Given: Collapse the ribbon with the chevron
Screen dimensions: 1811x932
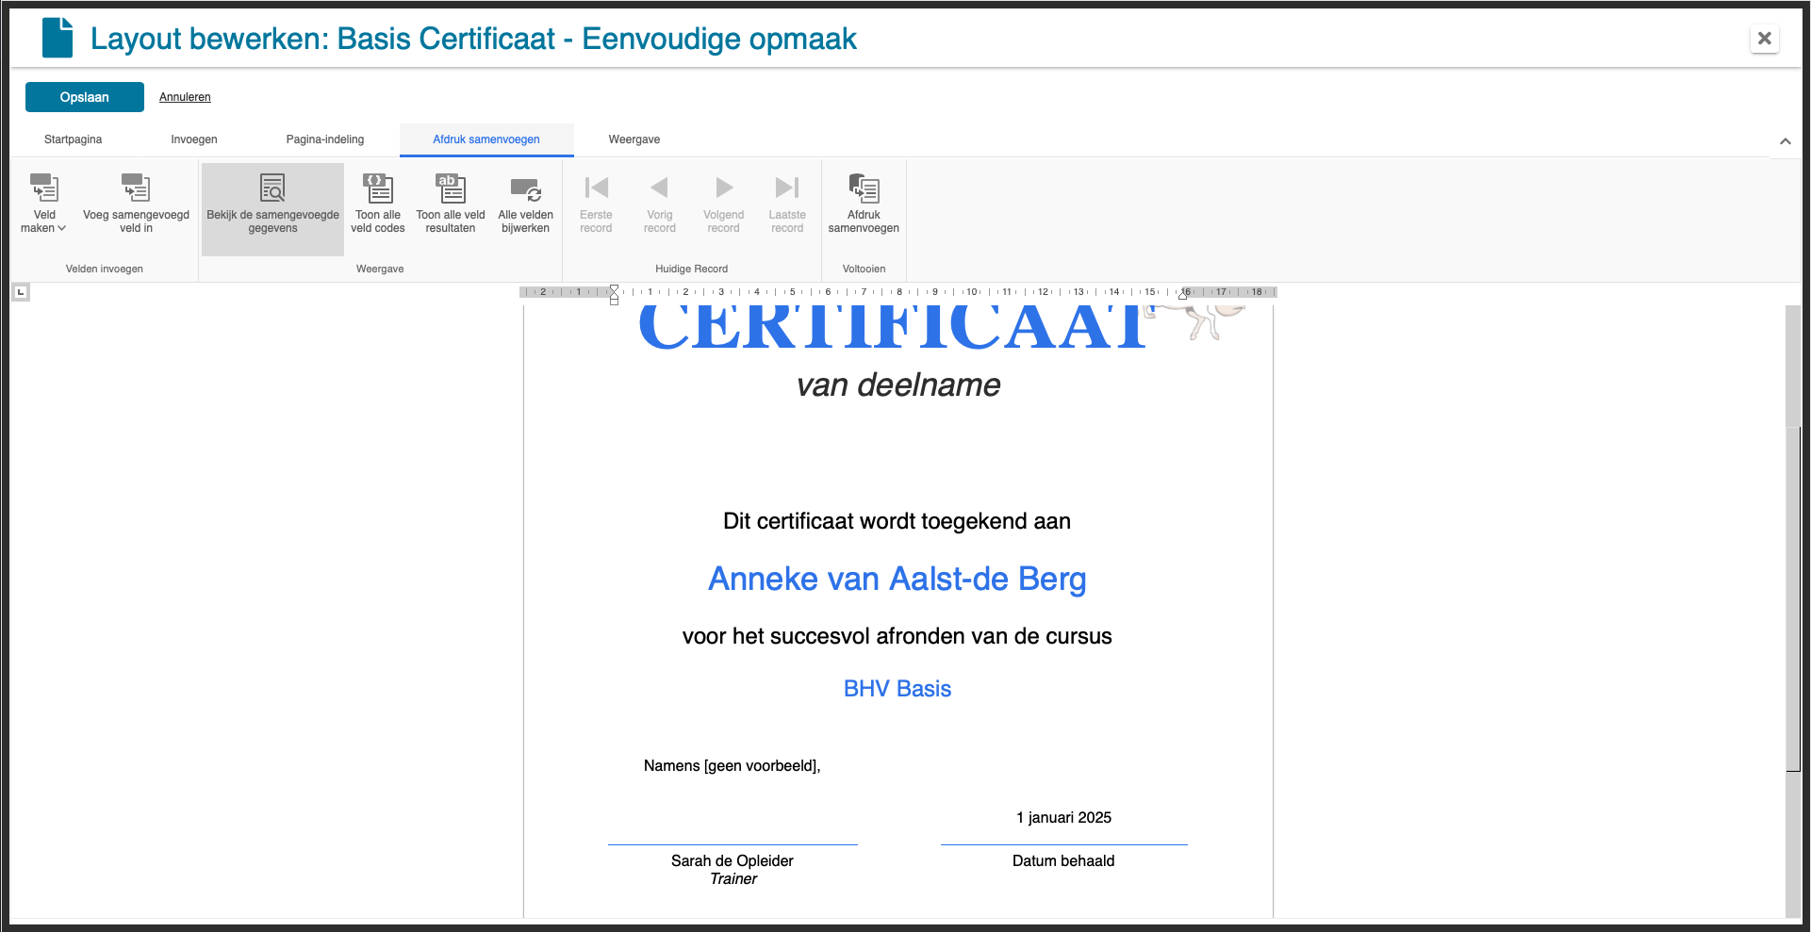Looking at the screenshot, I should pyautogui.click(x=1785, y=141).
